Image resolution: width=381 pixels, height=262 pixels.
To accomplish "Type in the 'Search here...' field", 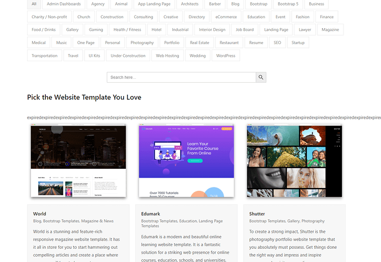I will (x=182, y=77).
